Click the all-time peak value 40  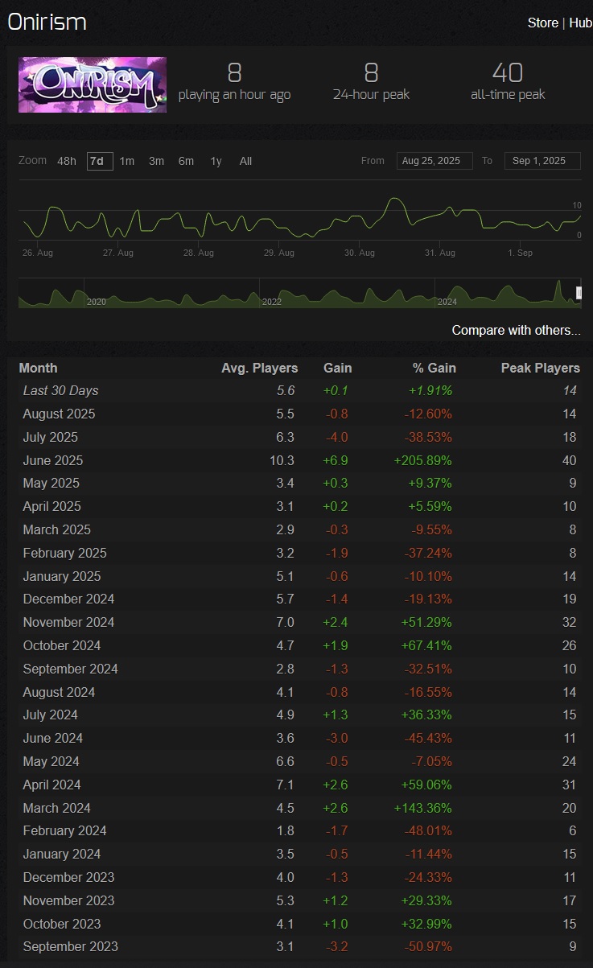tap(508, 73)
